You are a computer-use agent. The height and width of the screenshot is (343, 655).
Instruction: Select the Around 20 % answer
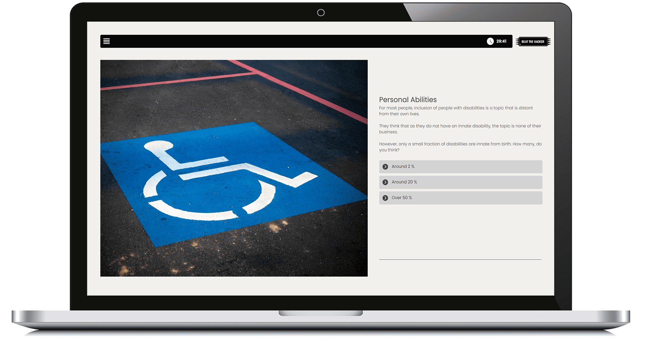point(461,182)
